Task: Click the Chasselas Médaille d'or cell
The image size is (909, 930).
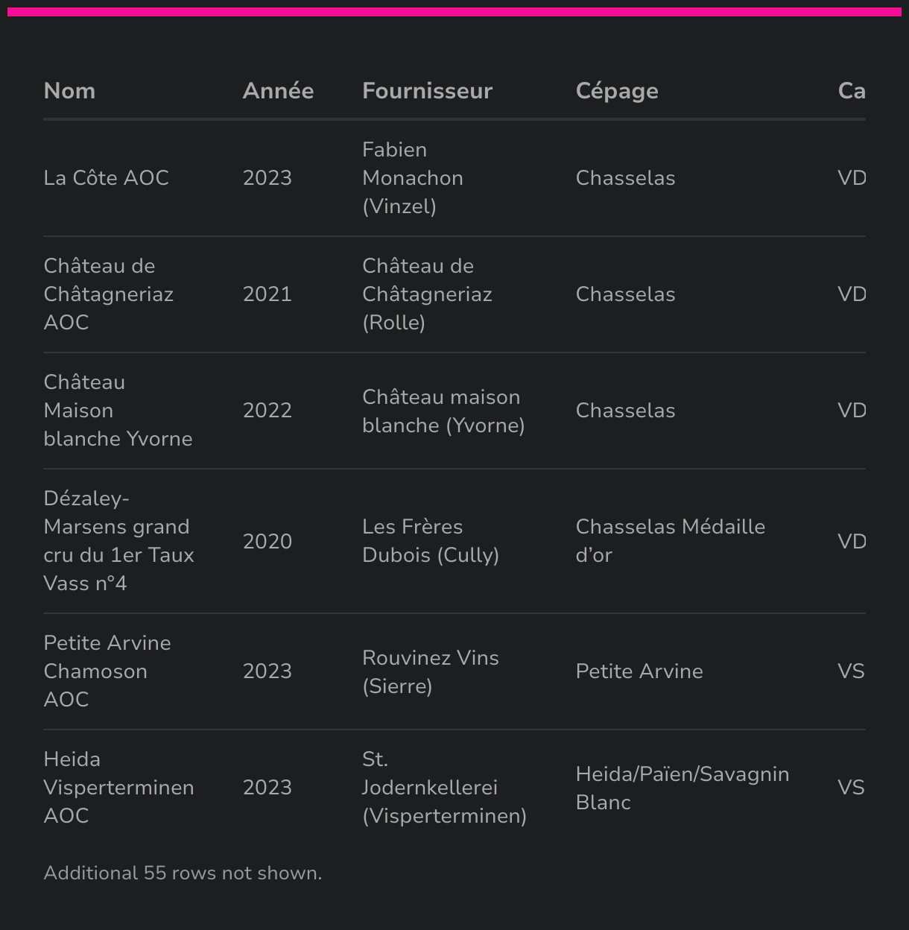Action: click(x=670, y=541)
